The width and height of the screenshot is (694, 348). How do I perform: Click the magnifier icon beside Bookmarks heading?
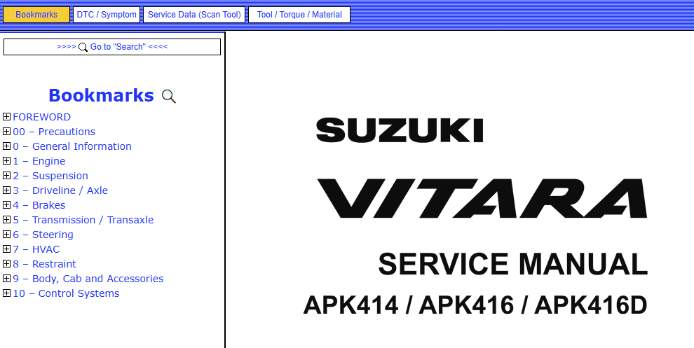(168, 97)
